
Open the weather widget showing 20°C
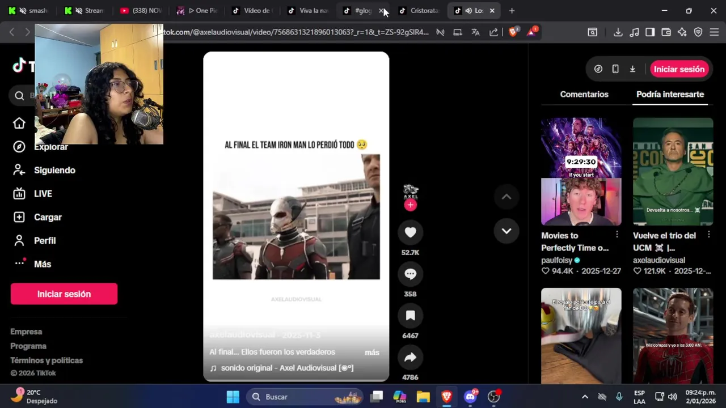tap(34, 396)
